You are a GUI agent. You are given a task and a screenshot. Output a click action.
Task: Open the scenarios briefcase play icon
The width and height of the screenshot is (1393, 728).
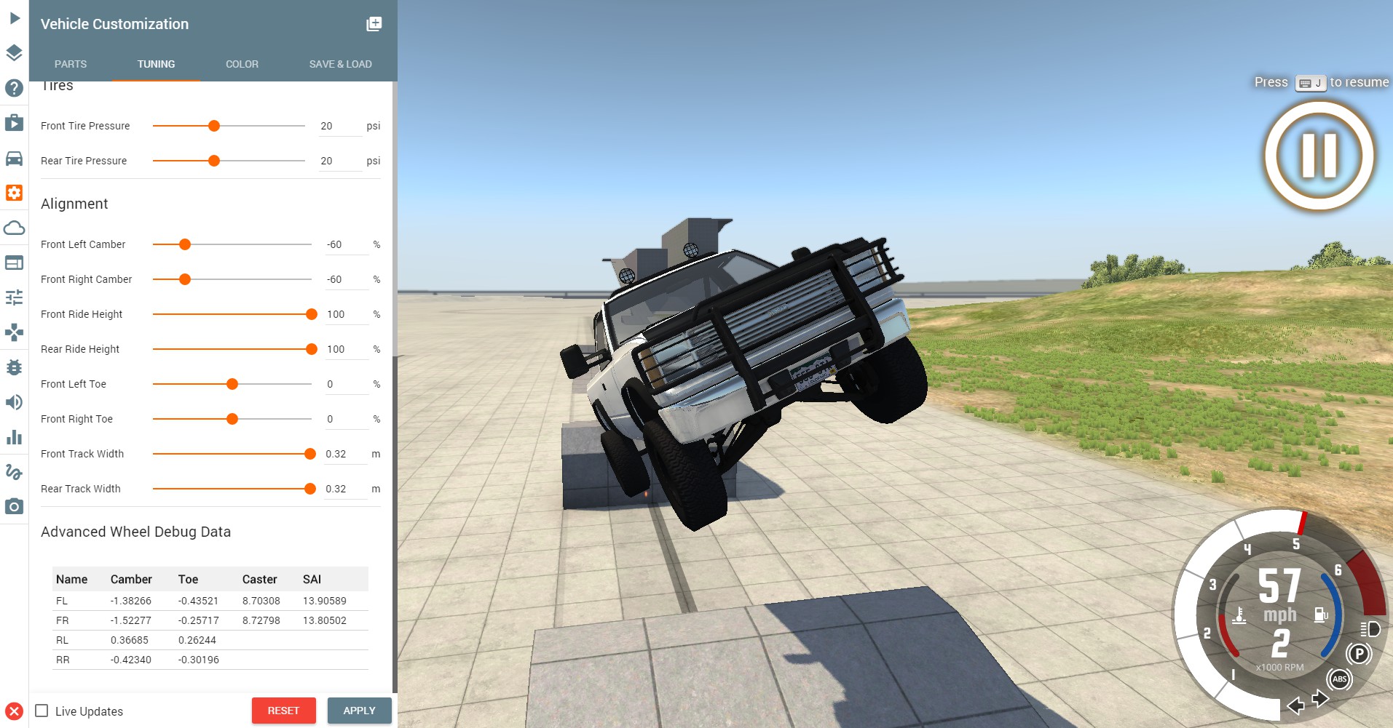15,122
